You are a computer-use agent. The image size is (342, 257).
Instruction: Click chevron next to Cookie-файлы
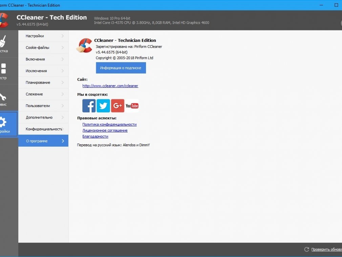pos(63,47)
